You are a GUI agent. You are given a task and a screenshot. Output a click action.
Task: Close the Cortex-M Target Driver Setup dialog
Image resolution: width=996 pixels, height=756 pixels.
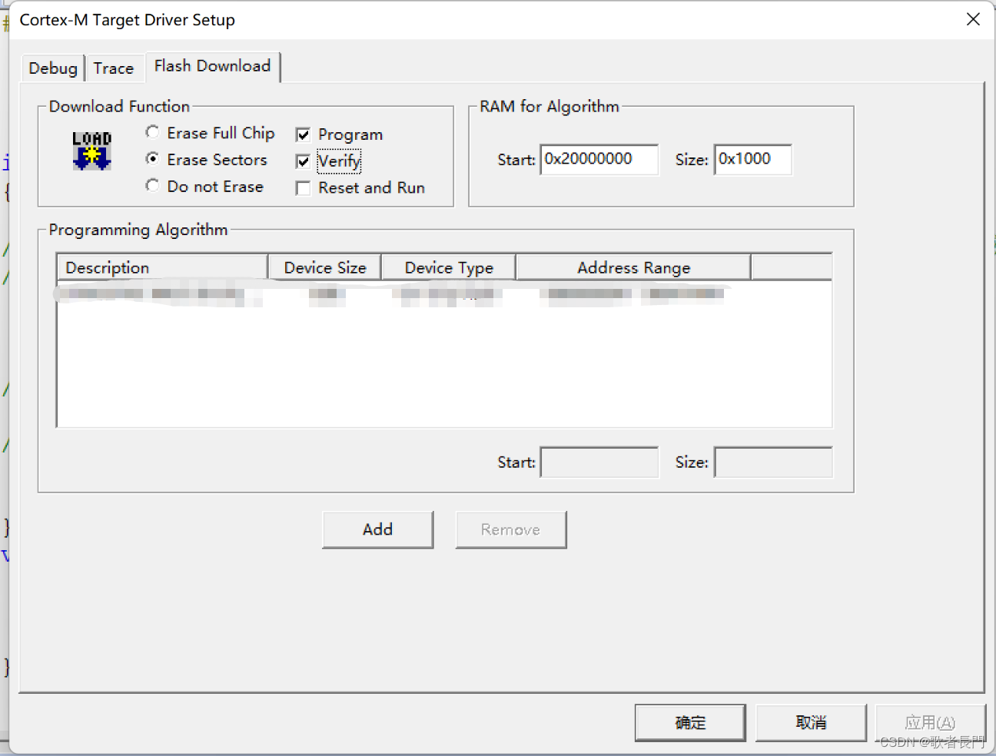973,19
